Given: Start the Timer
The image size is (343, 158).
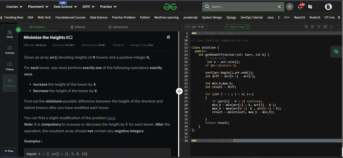Looking at the screenshot, I should (237, 27).
